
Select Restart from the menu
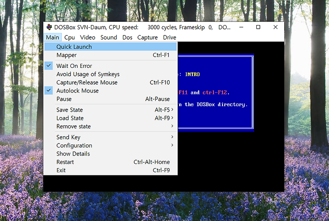pos(111,162)
